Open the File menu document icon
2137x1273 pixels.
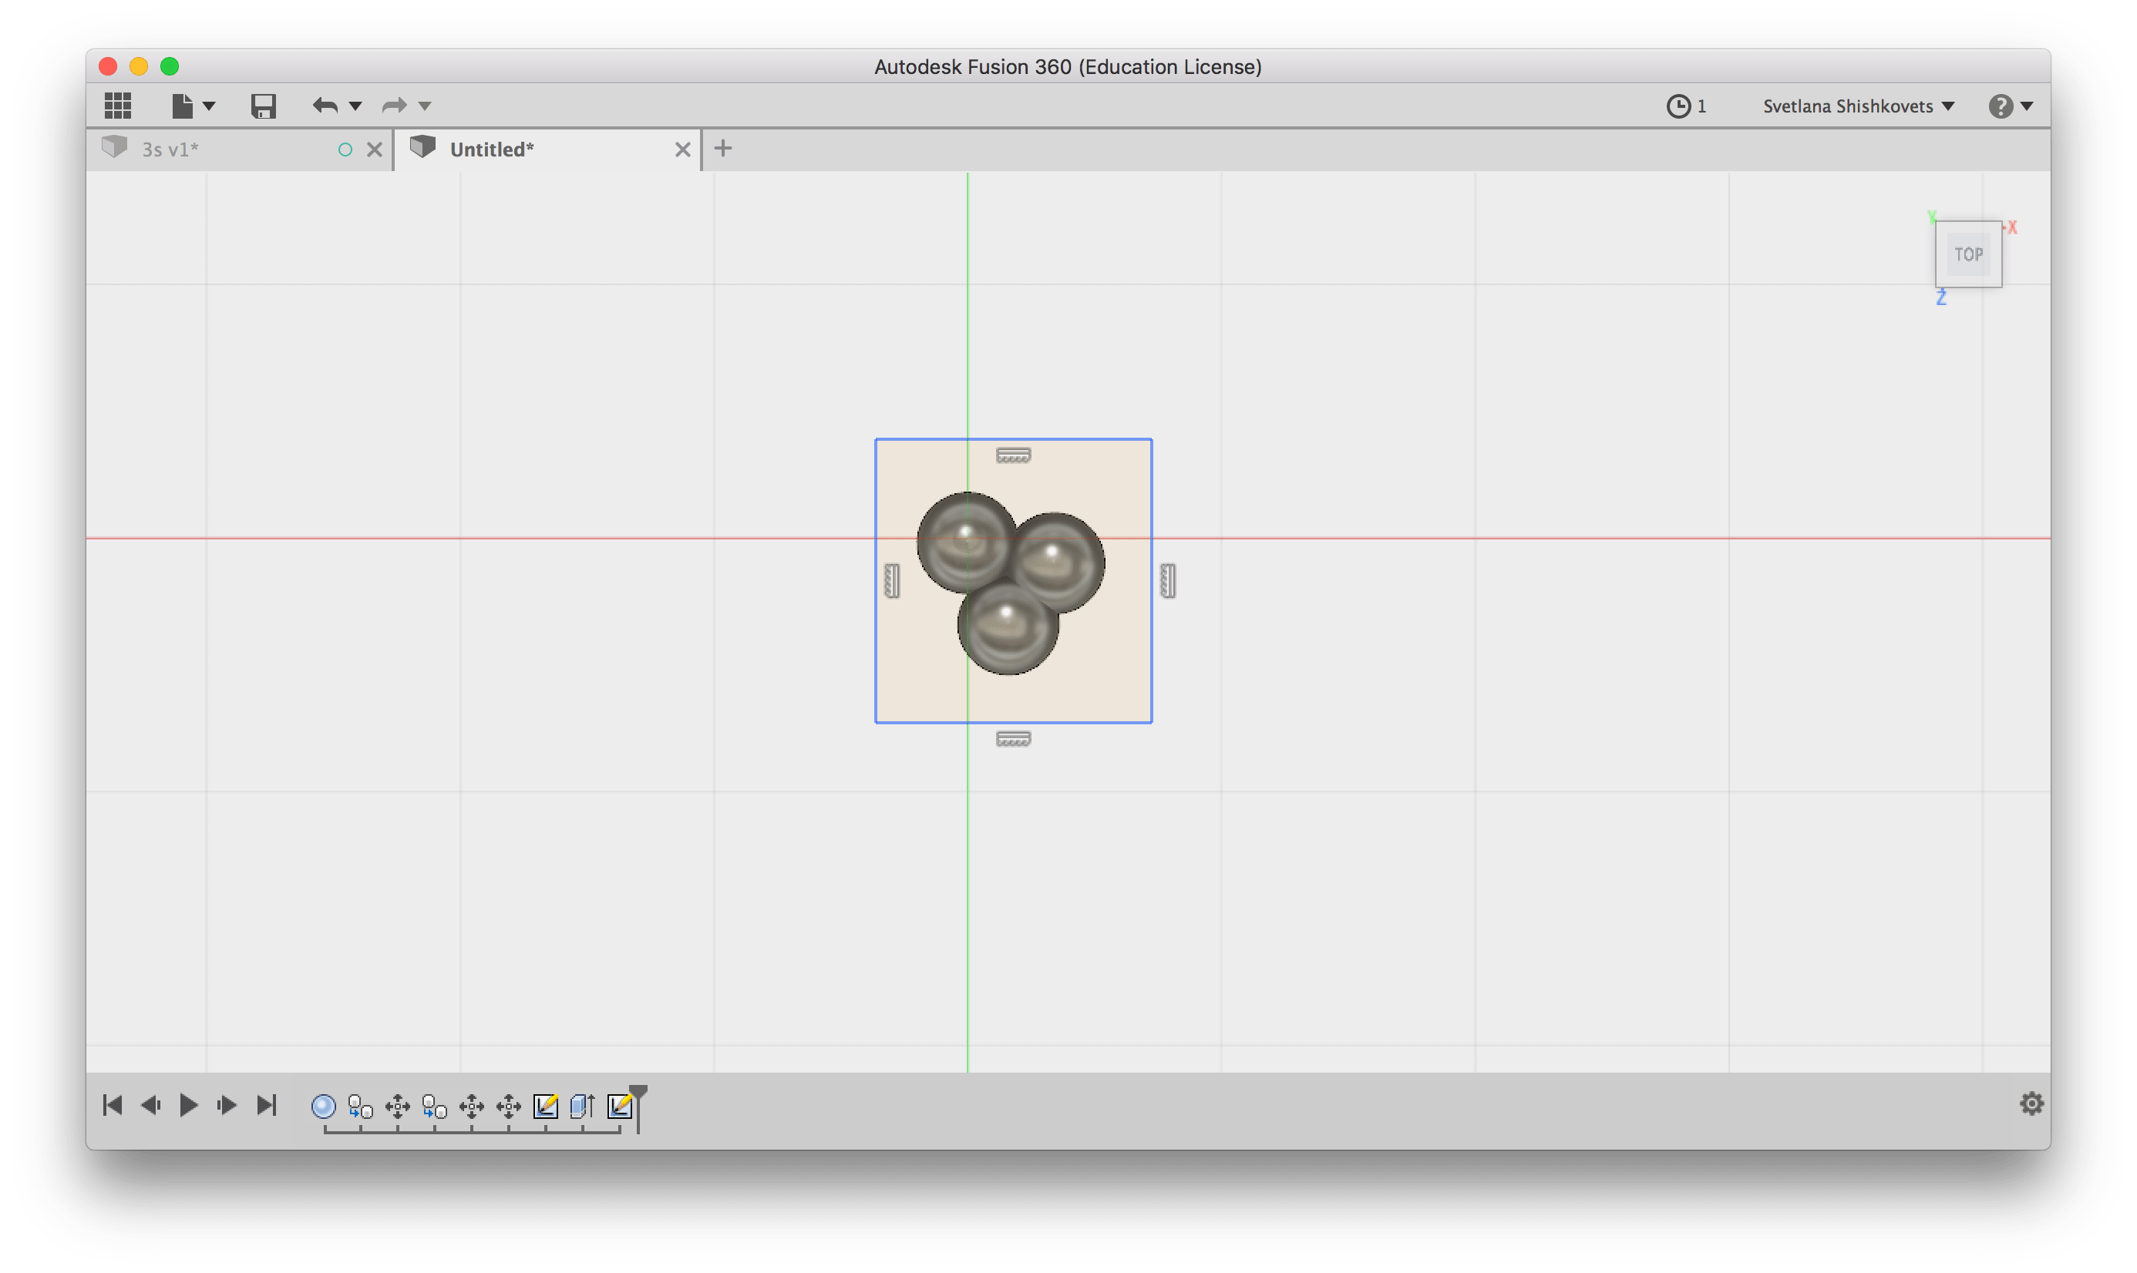[x=182, y=106]
